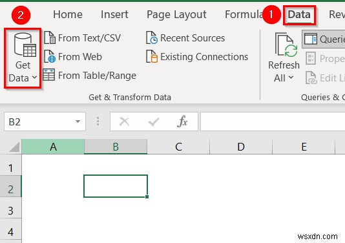Open the Get Data dropdown
The width and height of the screenshot is (345, 243).
(23, 58)
